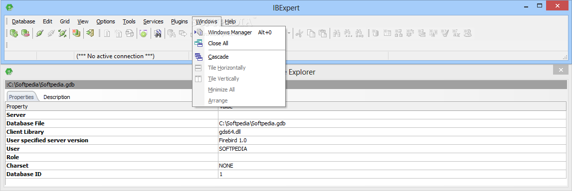This screenshot has height=191, width=572.
Task: Click the New Trigger toolbar icon
Action: pos(421,33)
